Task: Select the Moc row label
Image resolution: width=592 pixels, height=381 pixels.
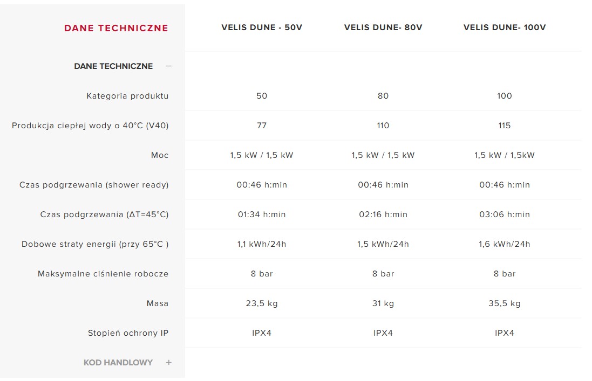Action: pos(160,155)
